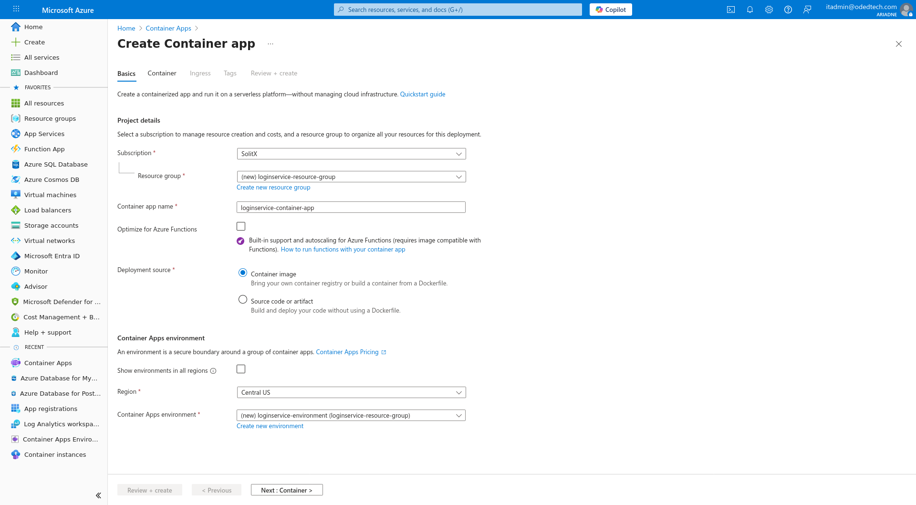Viewport: 916px width, 505px height.
Task: Switch to the Ingress tab
Action: [200, 73]
